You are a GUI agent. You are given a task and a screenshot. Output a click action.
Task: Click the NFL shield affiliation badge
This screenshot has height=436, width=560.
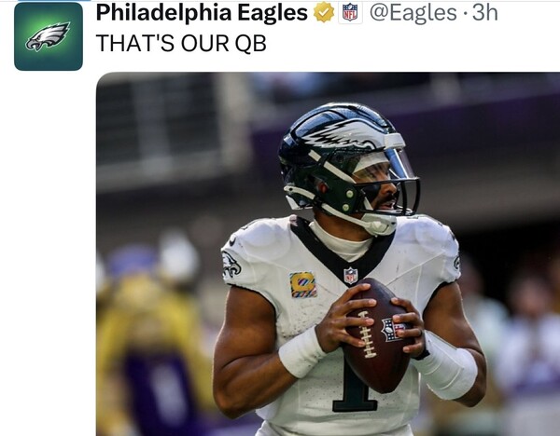pos(350,12)
